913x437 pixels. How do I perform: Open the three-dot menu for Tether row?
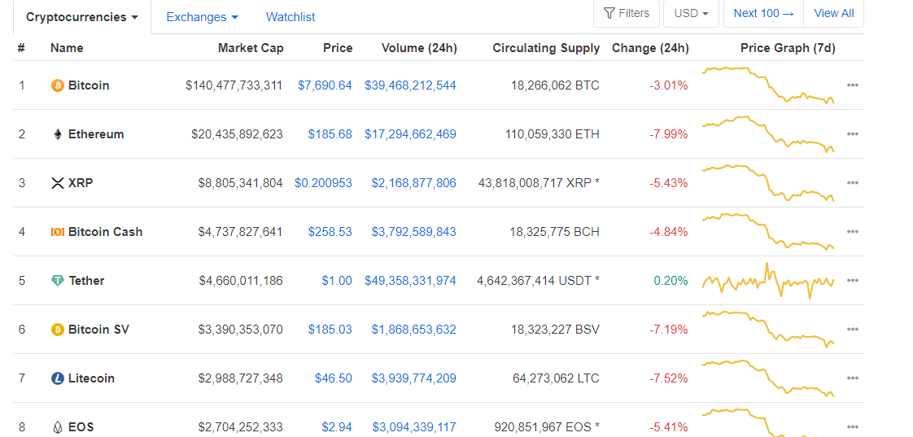(852, 281)
